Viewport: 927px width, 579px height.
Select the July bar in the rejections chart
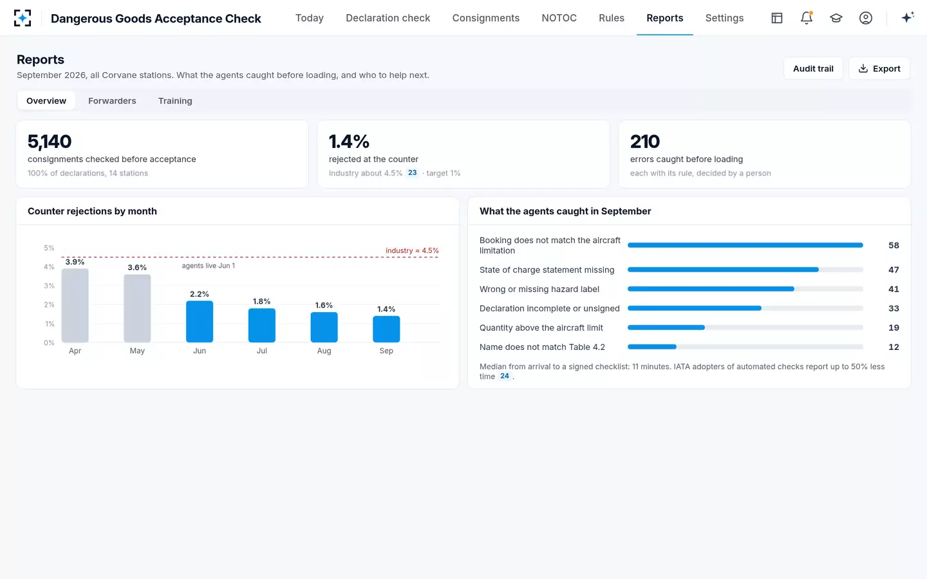tap(262, 326)
